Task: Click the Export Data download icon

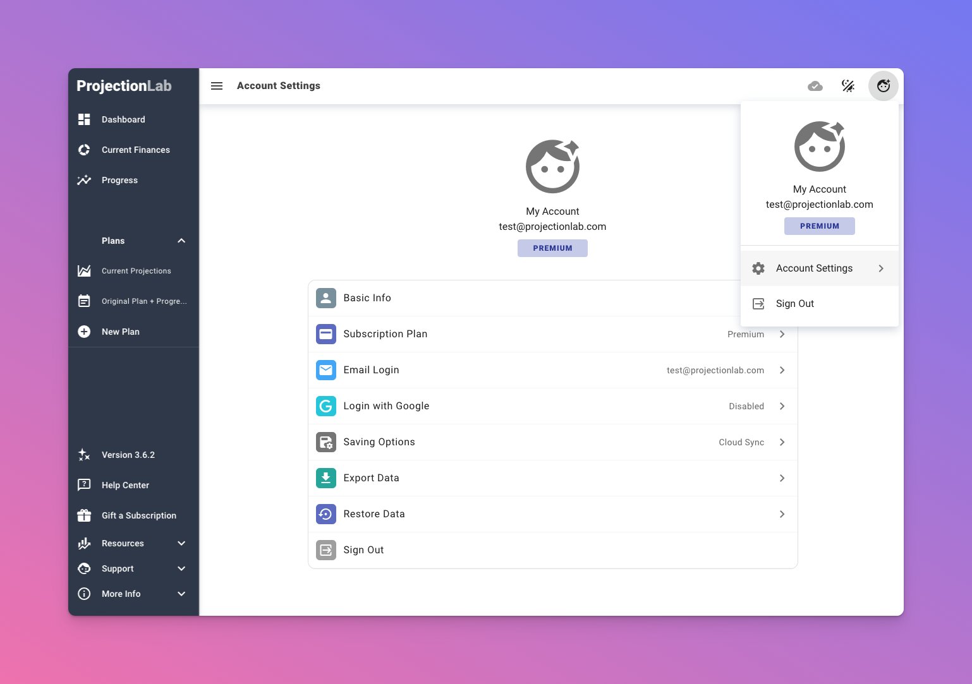Action: (326, 478)
